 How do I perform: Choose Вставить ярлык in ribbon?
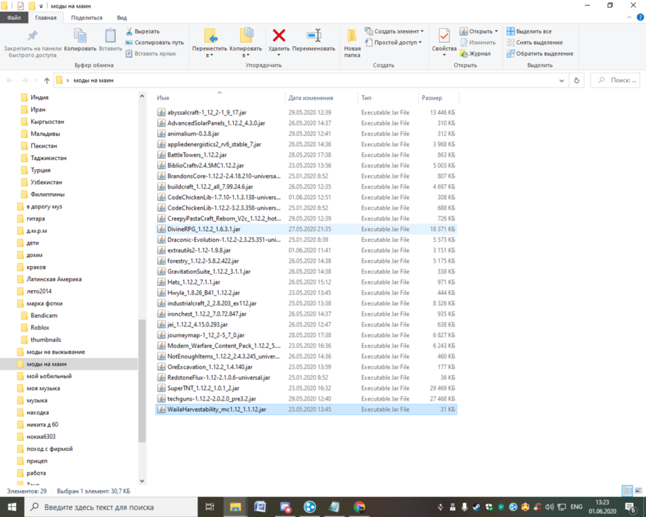coord(151,54)
